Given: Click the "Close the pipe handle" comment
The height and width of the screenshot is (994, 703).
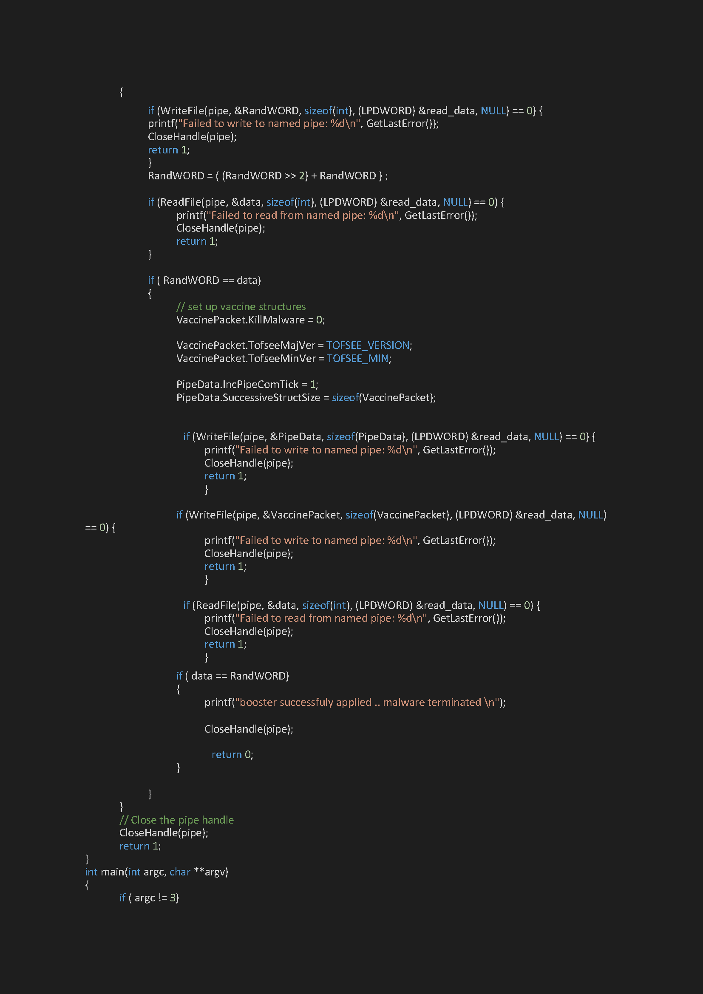Looking at the screenshot, I should 177,820.
